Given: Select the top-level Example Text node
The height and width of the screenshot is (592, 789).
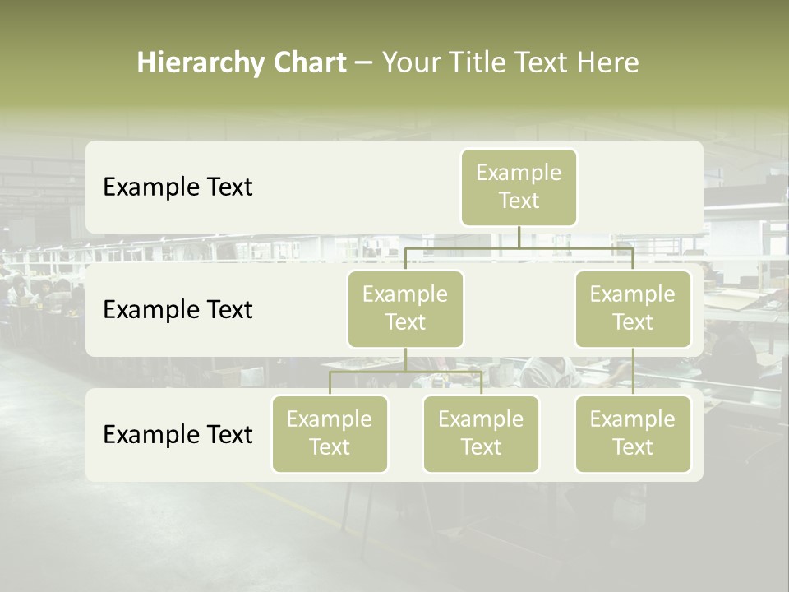Looking at the screenshot, I should pyautogui.click(x=519, y=187).
